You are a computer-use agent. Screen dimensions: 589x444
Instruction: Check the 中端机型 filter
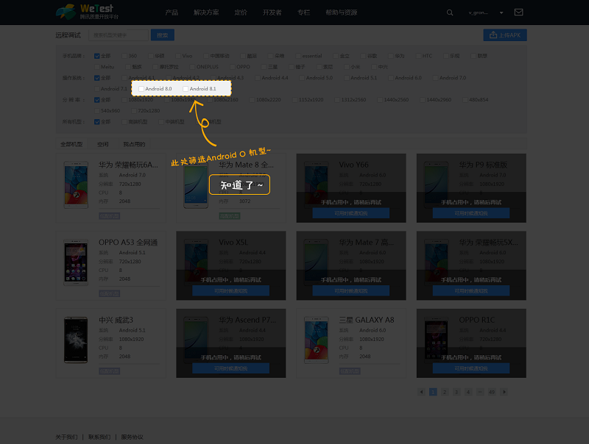161,122
